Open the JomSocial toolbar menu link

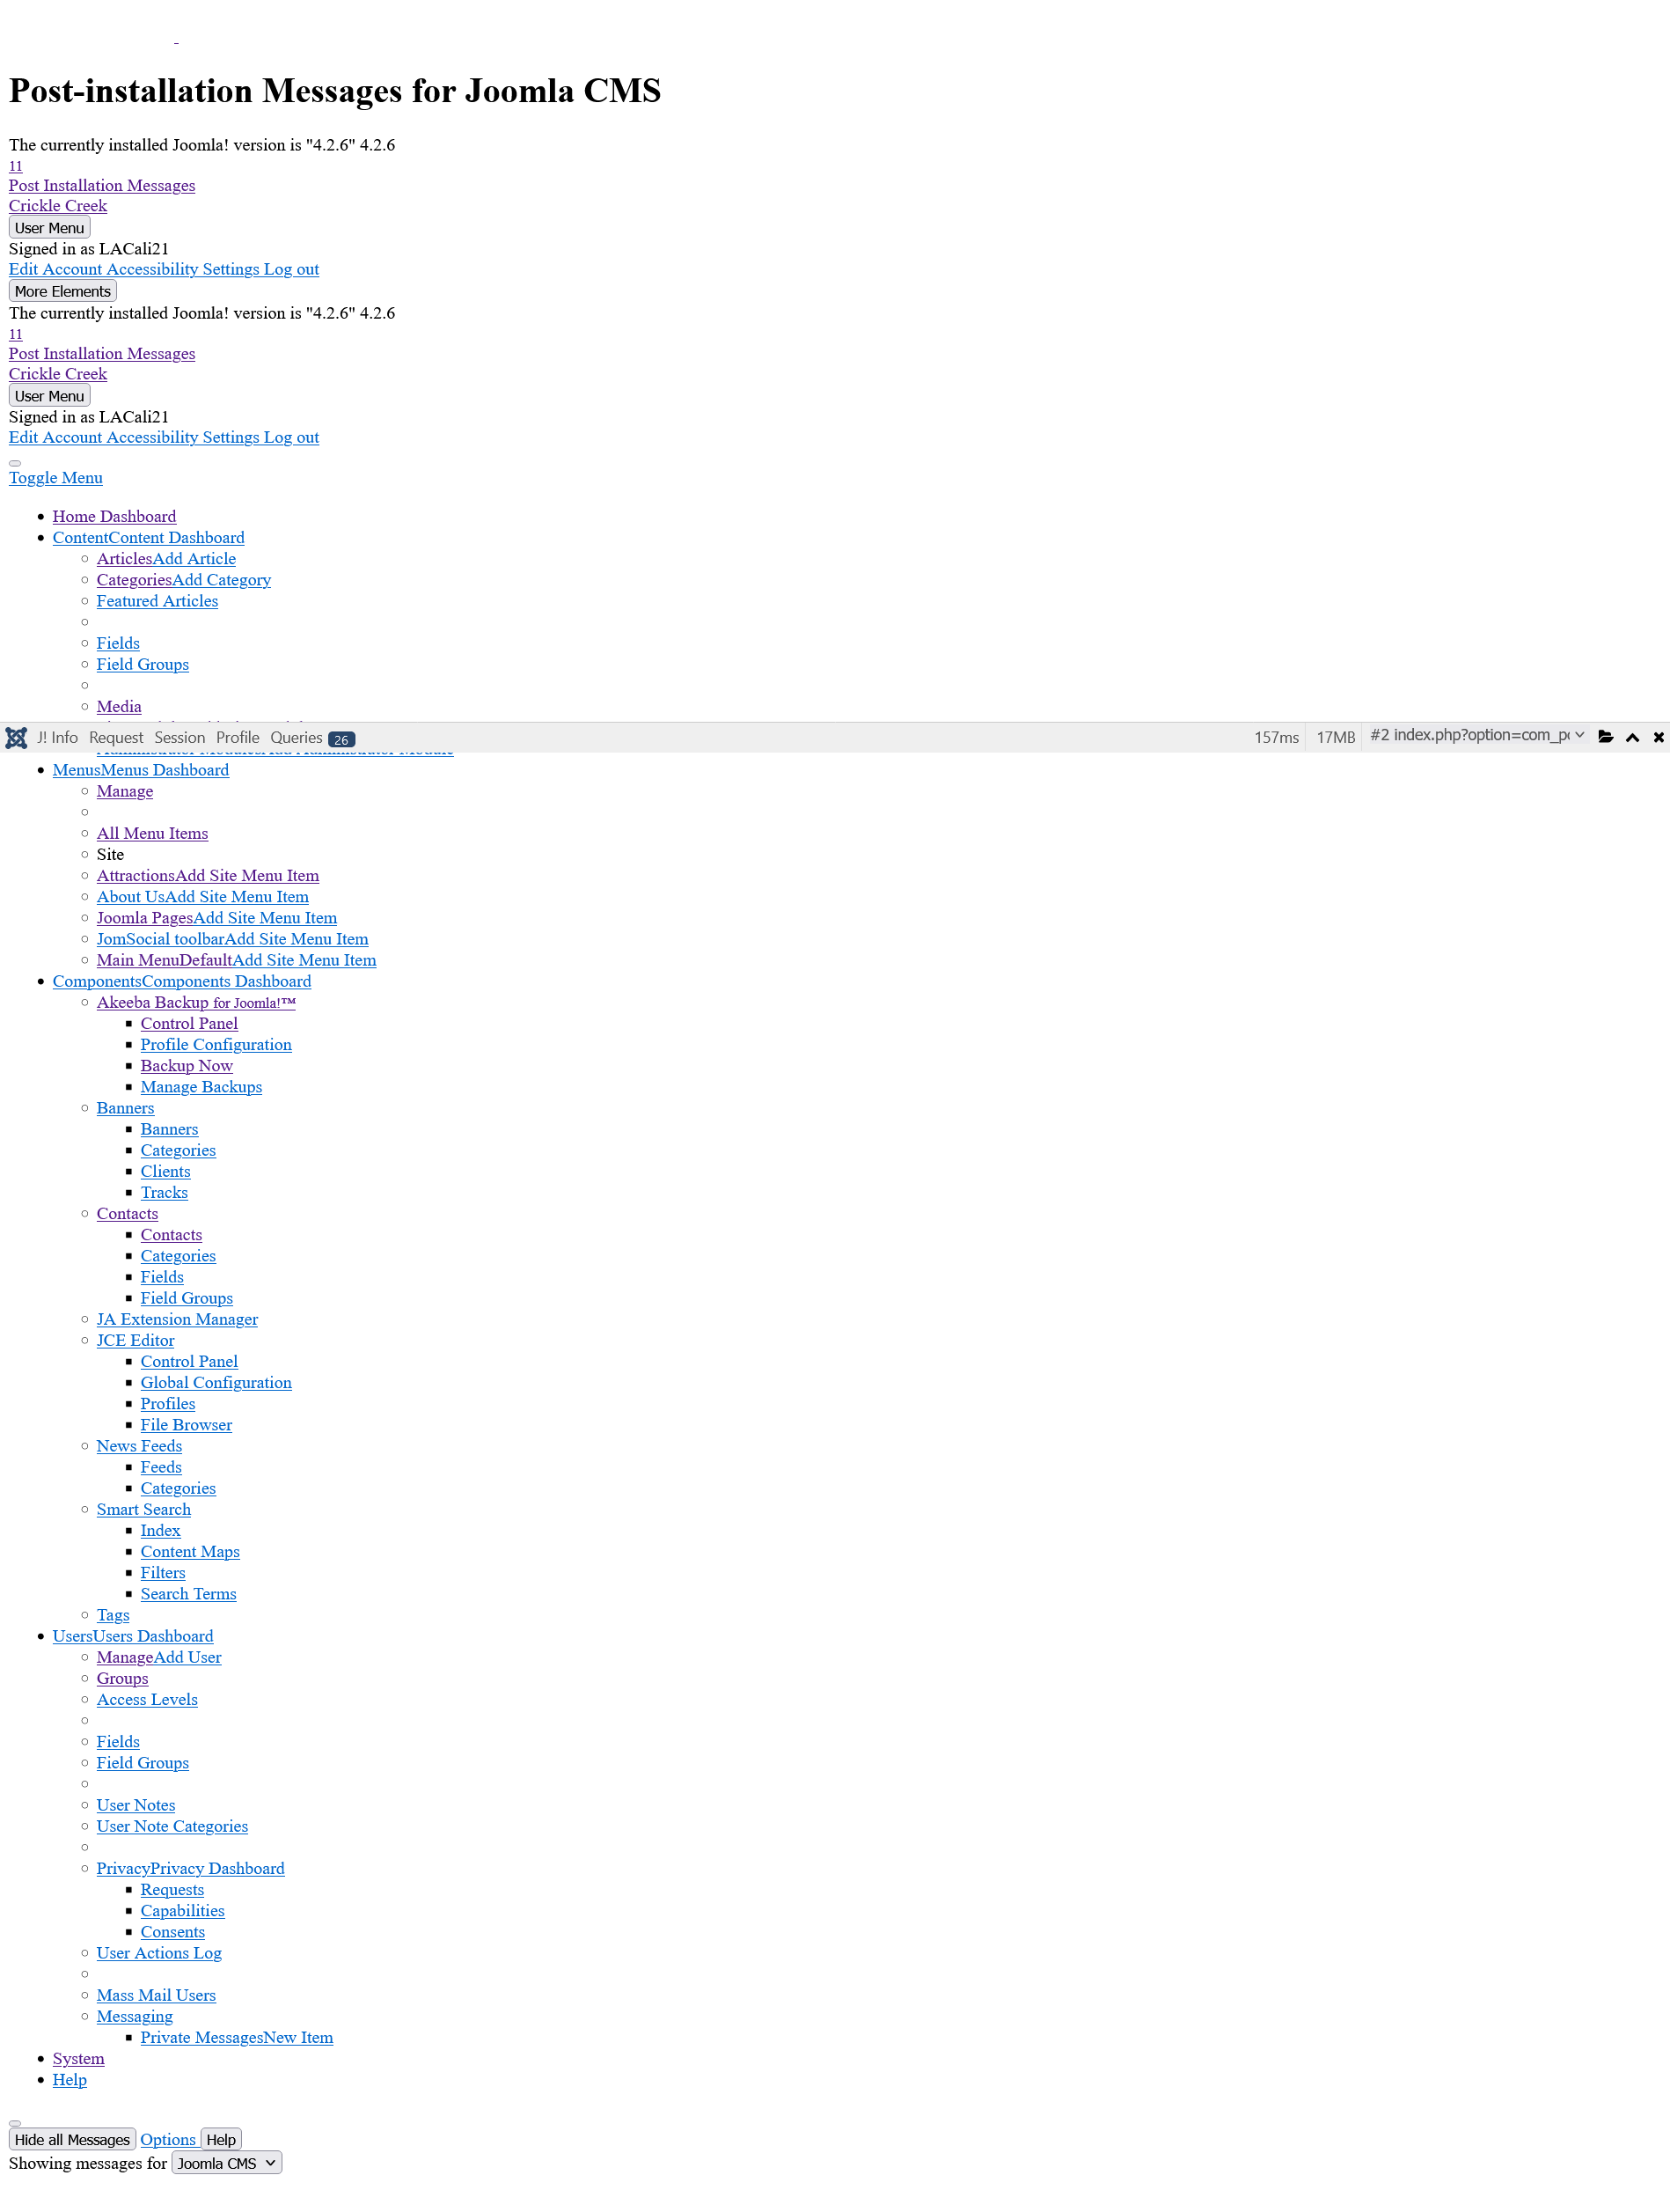pyautogui.click(x=160, y=939)
